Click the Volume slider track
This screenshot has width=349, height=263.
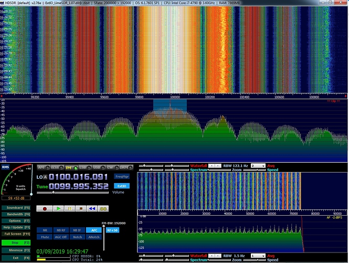(x=72, y=193)
